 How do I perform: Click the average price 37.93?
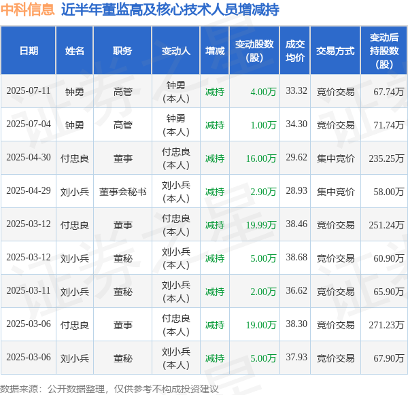coord(296,358)
